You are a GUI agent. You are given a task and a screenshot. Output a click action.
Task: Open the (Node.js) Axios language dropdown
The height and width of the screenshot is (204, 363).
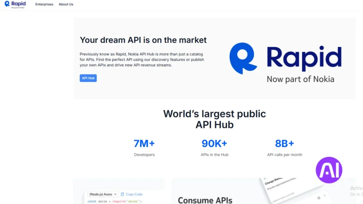[102, 194]
